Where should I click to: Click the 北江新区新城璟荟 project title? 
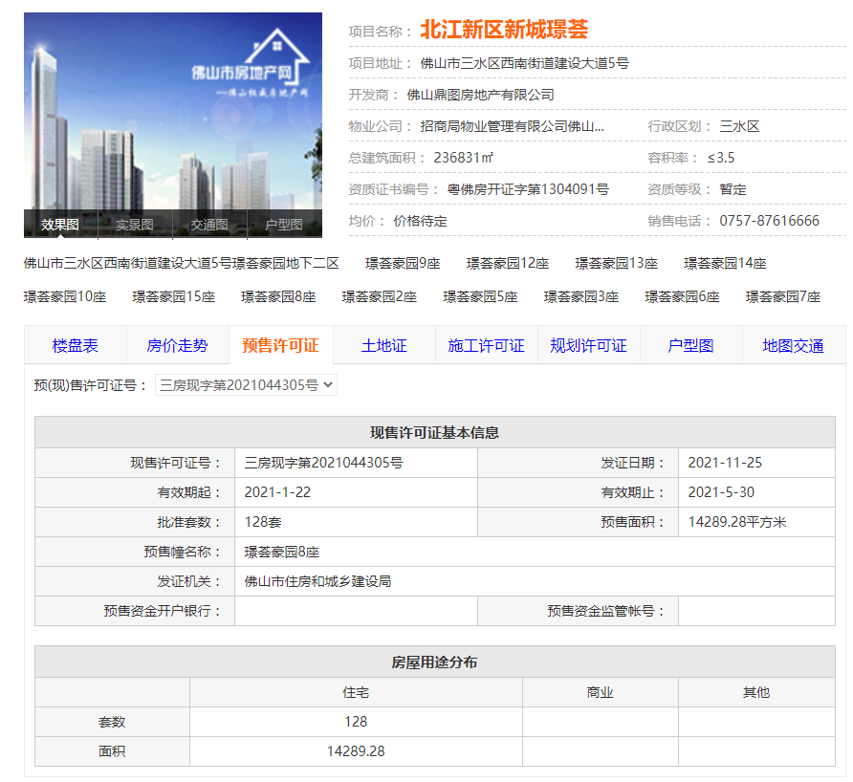tap(504, 31)
